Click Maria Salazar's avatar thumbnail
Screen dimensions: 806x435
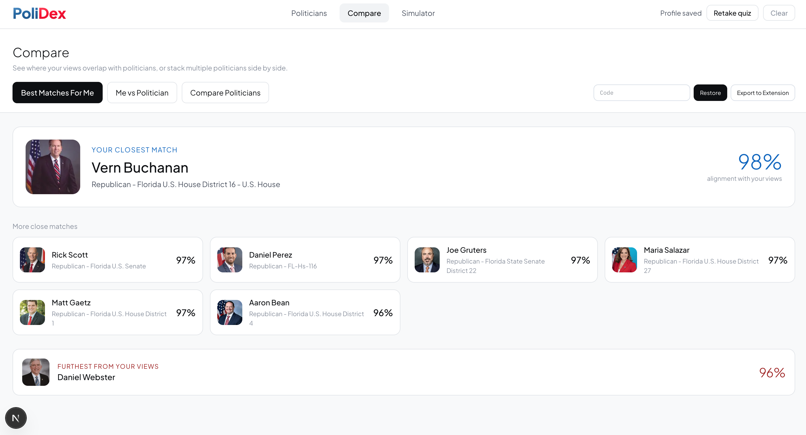[x=624, y=260]
